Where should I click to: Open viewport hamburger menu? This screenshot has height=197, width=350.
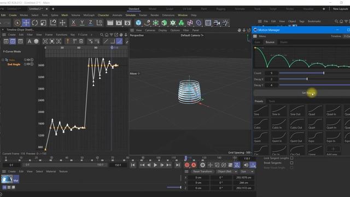(x=132, y=30)
